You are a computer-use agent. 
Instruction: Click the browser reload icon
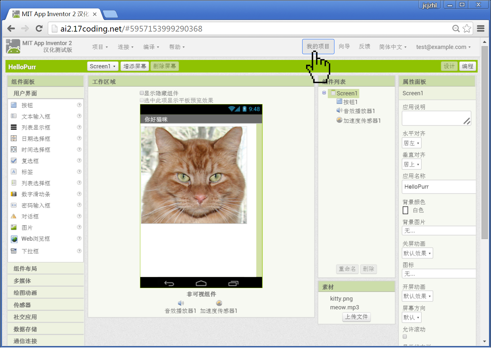click(x=39, y=29)
